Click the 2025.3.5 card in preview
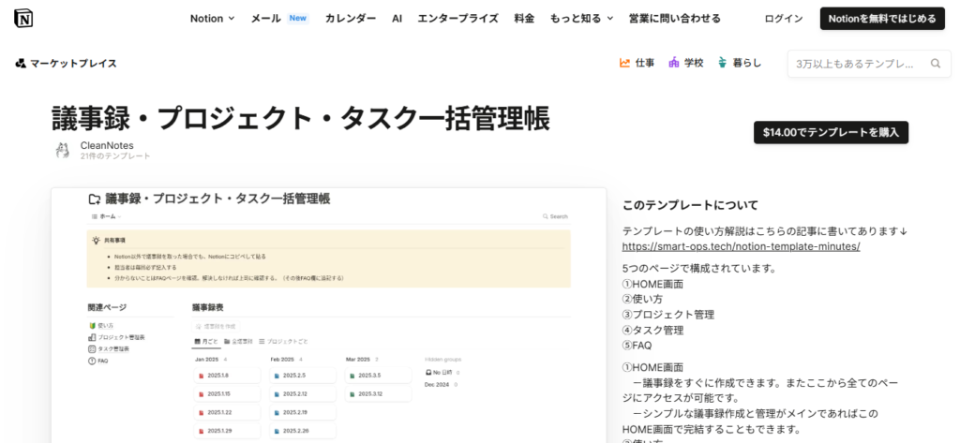Image resolution: width=960 pixels, height=443 pixels. coord(378,375)
